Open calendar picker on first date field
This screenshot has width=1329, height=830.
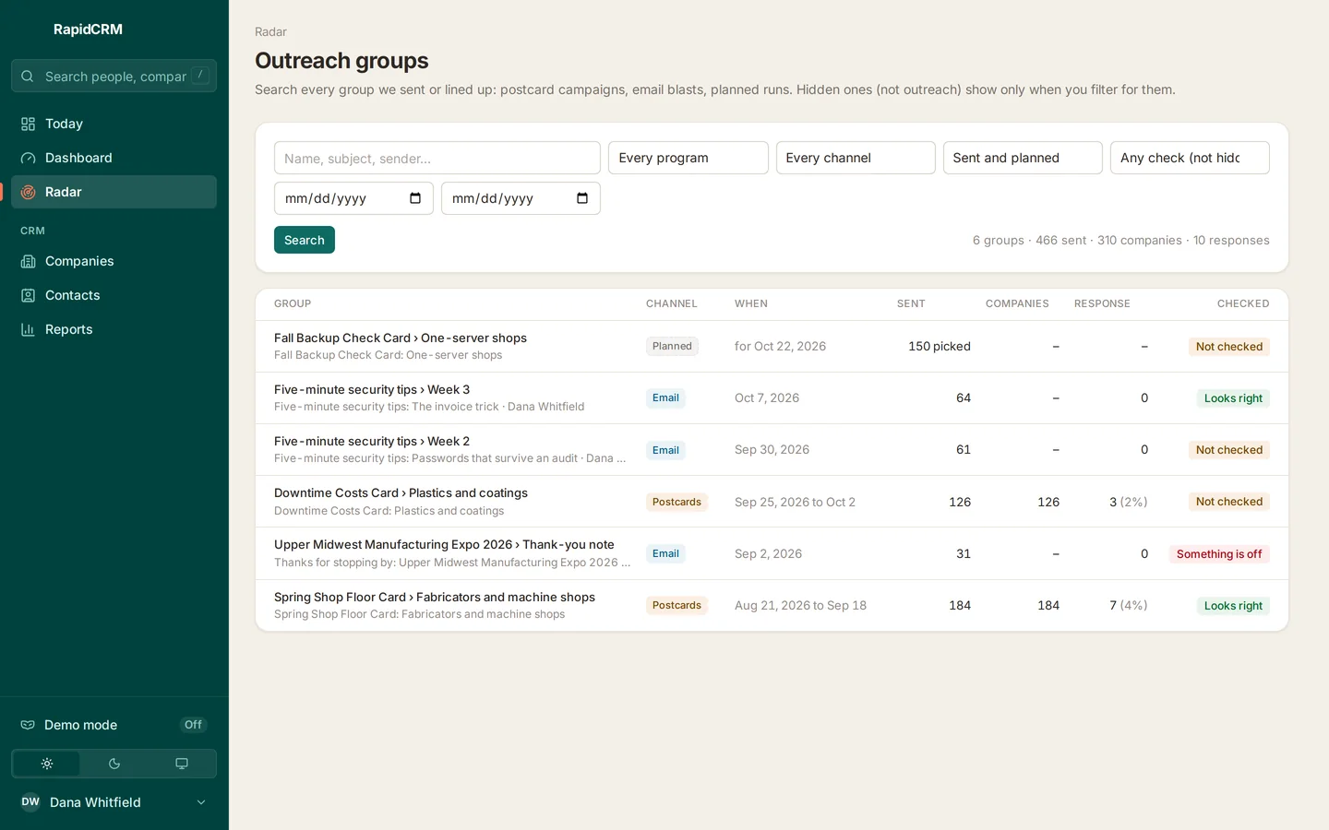pos(415,198)
